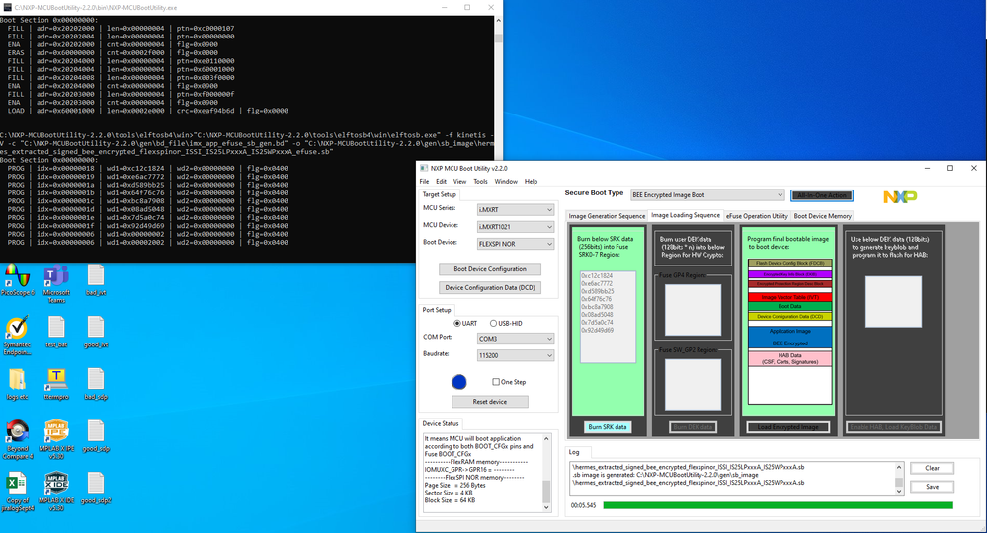Launch the MPLAB X IPE shortcut
The height and width of the screenshot is (533, 987).
(56, 440)
